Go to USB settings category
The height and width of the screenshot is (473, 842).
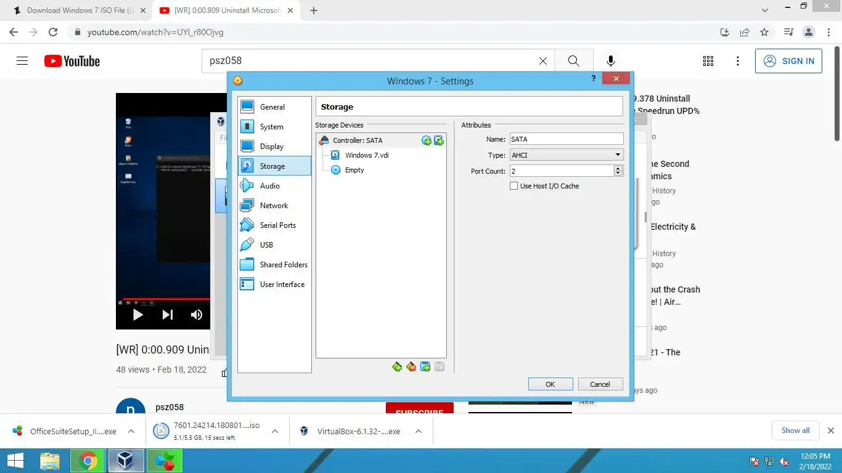[x=274, y=245]
